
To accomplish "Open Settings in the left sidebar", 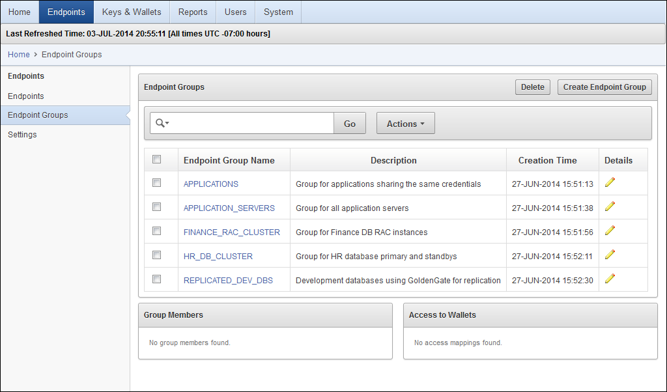I will point(22,134).
